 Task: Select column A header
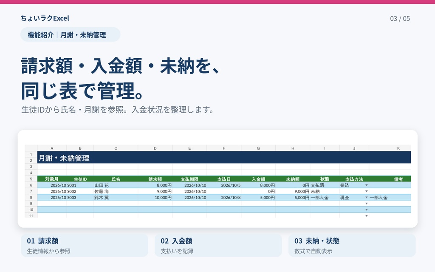52,148
